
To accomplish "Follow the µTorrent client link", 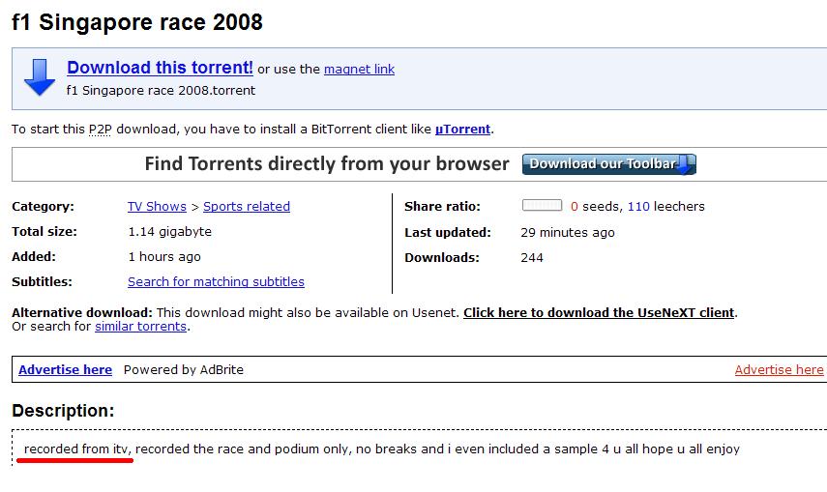I will click(462, 129).
